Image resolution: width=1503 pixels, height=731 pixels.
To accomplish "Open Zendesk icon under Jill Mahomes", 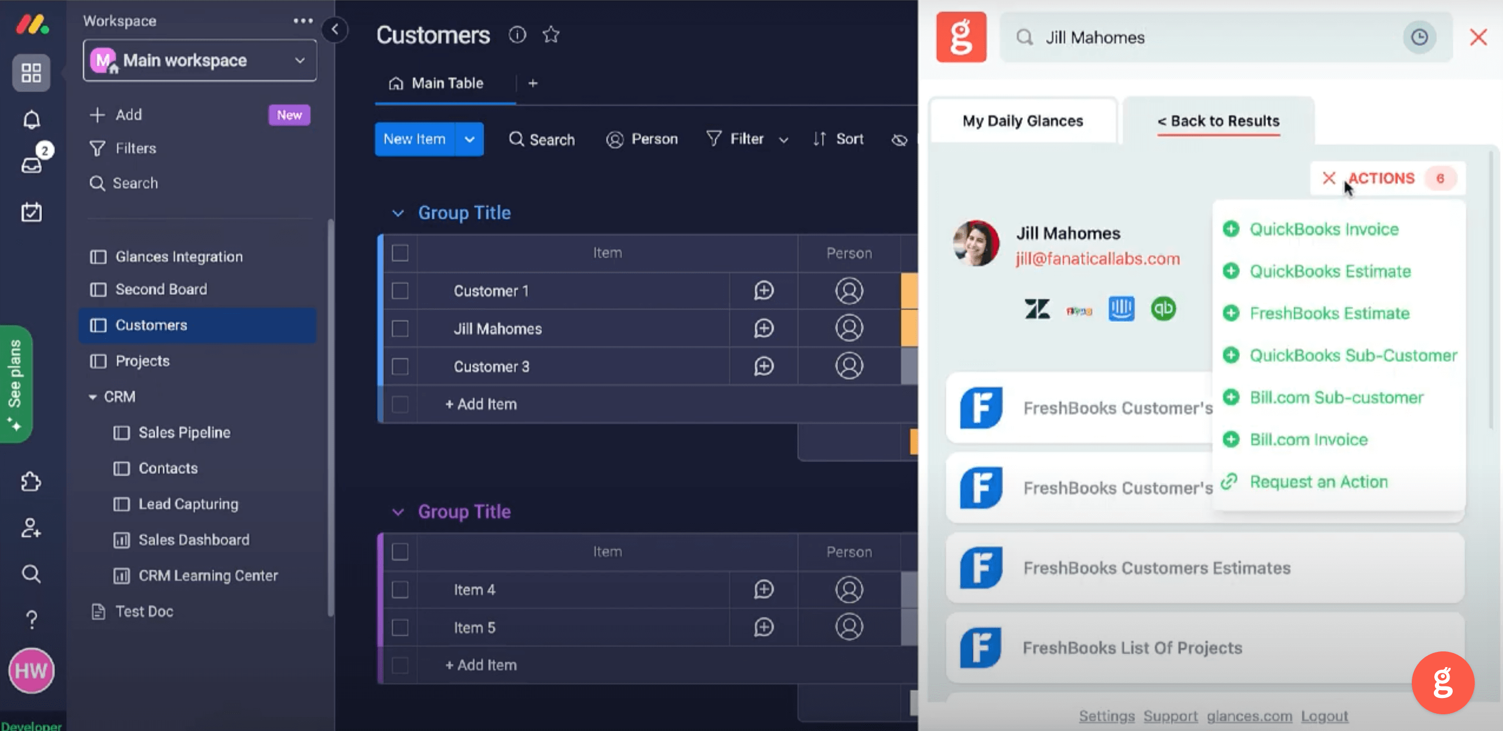I will (1037, 309).
